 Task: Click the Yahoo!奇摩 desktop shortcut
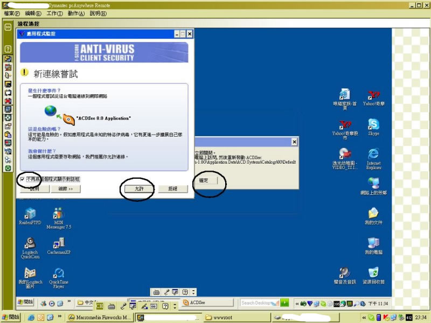[373, 97]
